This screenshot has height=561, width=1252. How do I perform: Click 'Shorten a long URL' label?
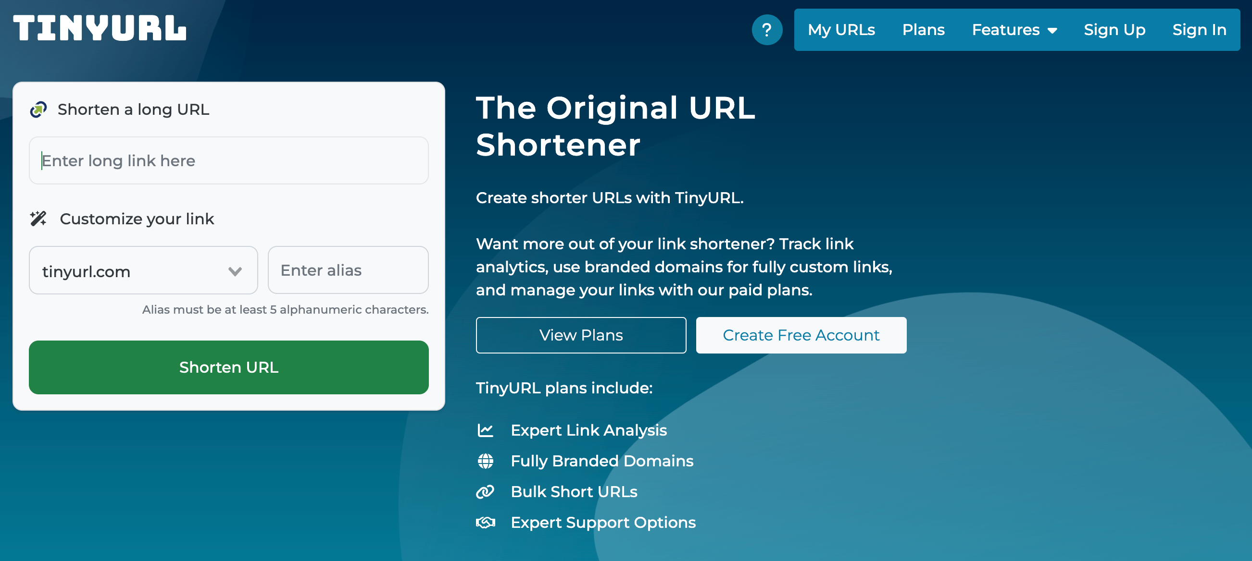[x=133, y=110]
